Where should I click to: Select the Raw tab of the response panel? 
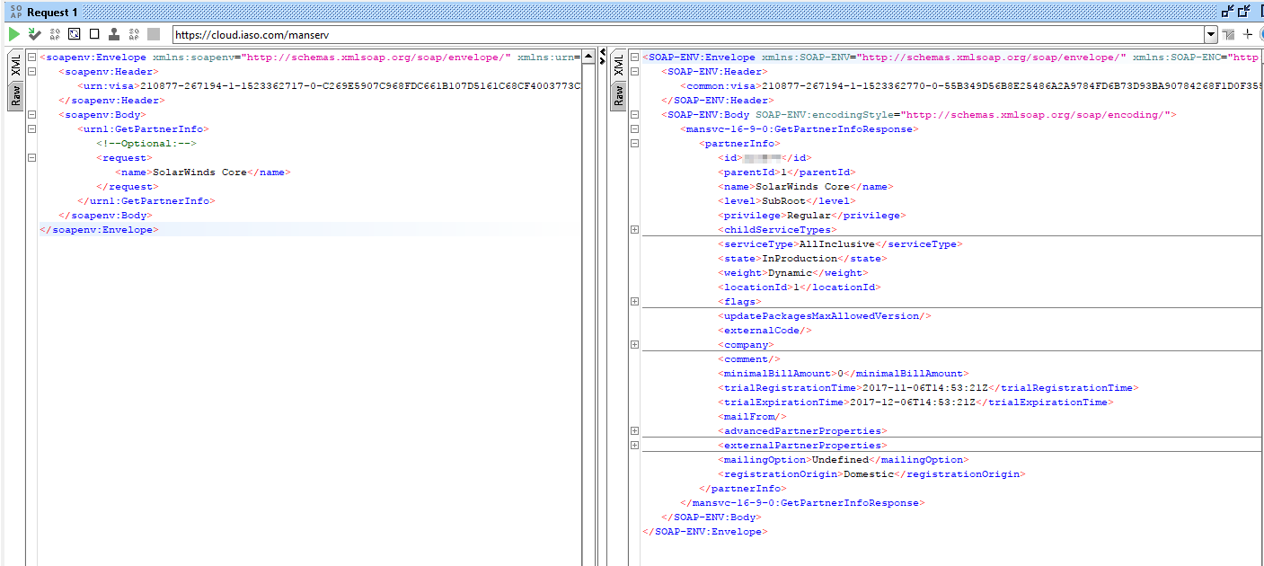(617, 95)
